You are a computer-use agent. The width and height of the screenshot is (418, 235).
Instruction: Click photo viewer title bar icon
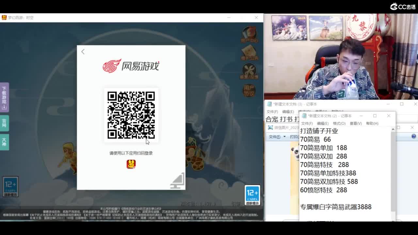click(270, 128)
